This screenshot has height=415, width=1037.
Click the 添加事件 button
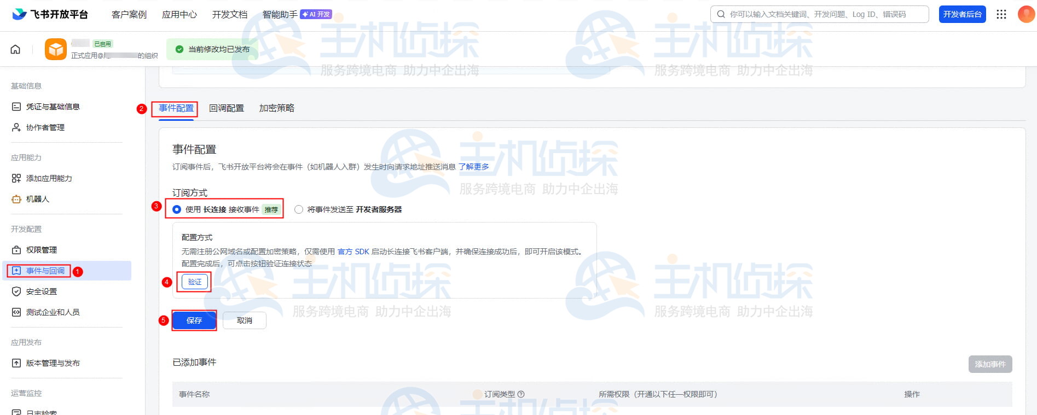coord(990,364)
